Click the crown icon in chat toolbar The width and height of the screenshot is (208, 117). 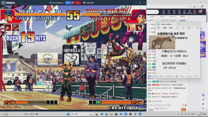[x=154, y=105]
